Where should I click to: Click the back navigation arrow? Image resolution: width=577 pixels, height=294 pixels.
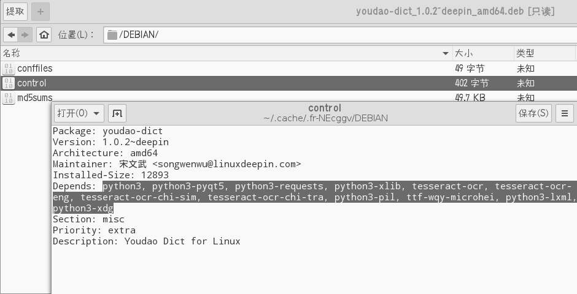[11, 35]
